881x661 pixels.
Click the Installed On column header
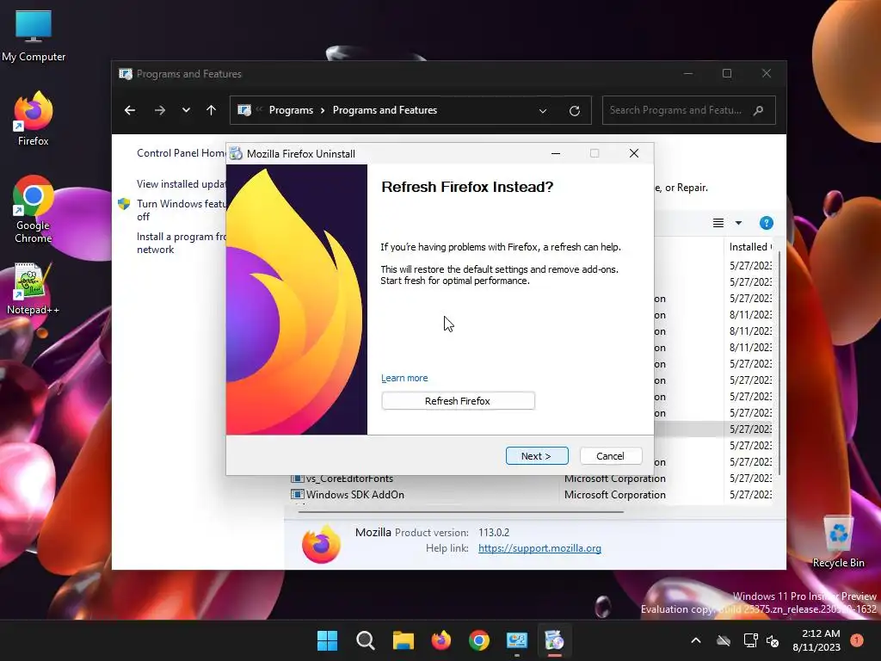point(749,247)
